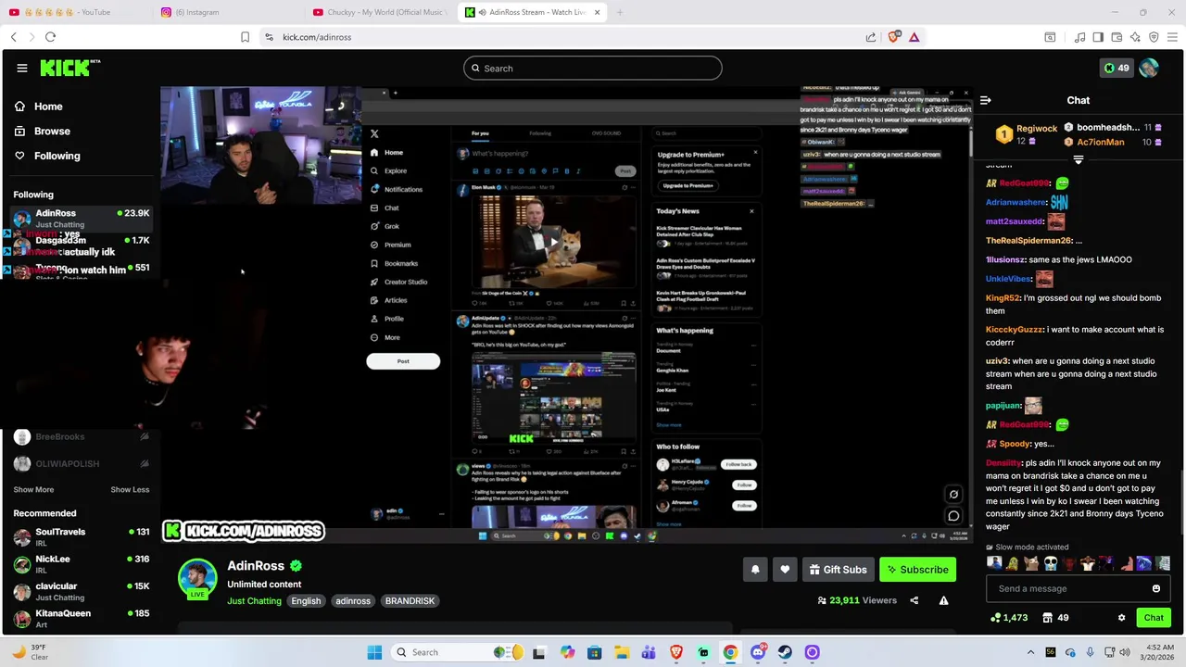Open the Just Chatting category link
Image resolution: width=1186 pixels, height=667 pixels.
pyautogui.click(x=254, y=601)
